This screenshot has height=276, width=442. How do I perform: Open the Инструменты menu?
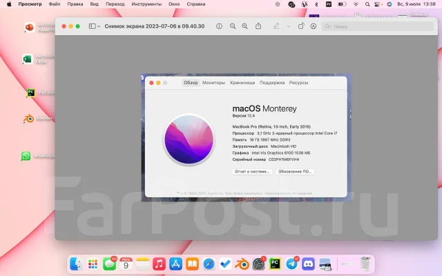[x=146, y=4]
